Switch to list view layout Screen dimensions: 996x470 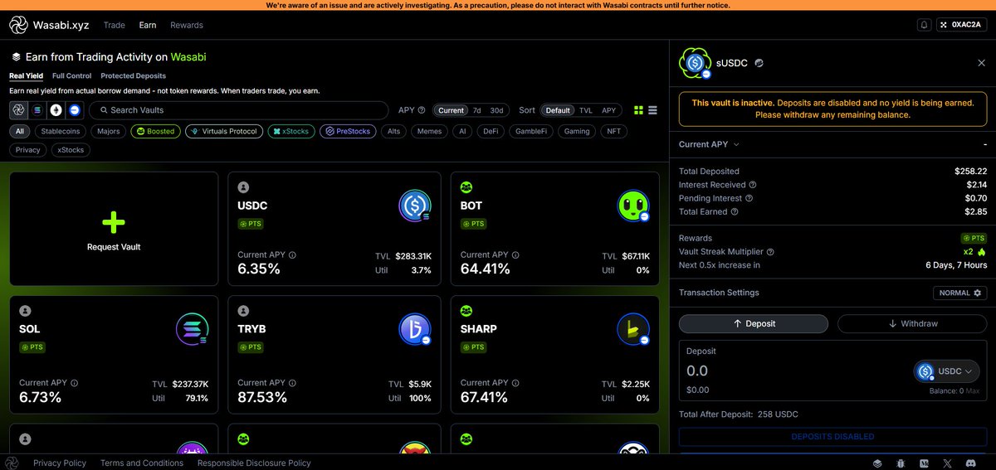653,110
